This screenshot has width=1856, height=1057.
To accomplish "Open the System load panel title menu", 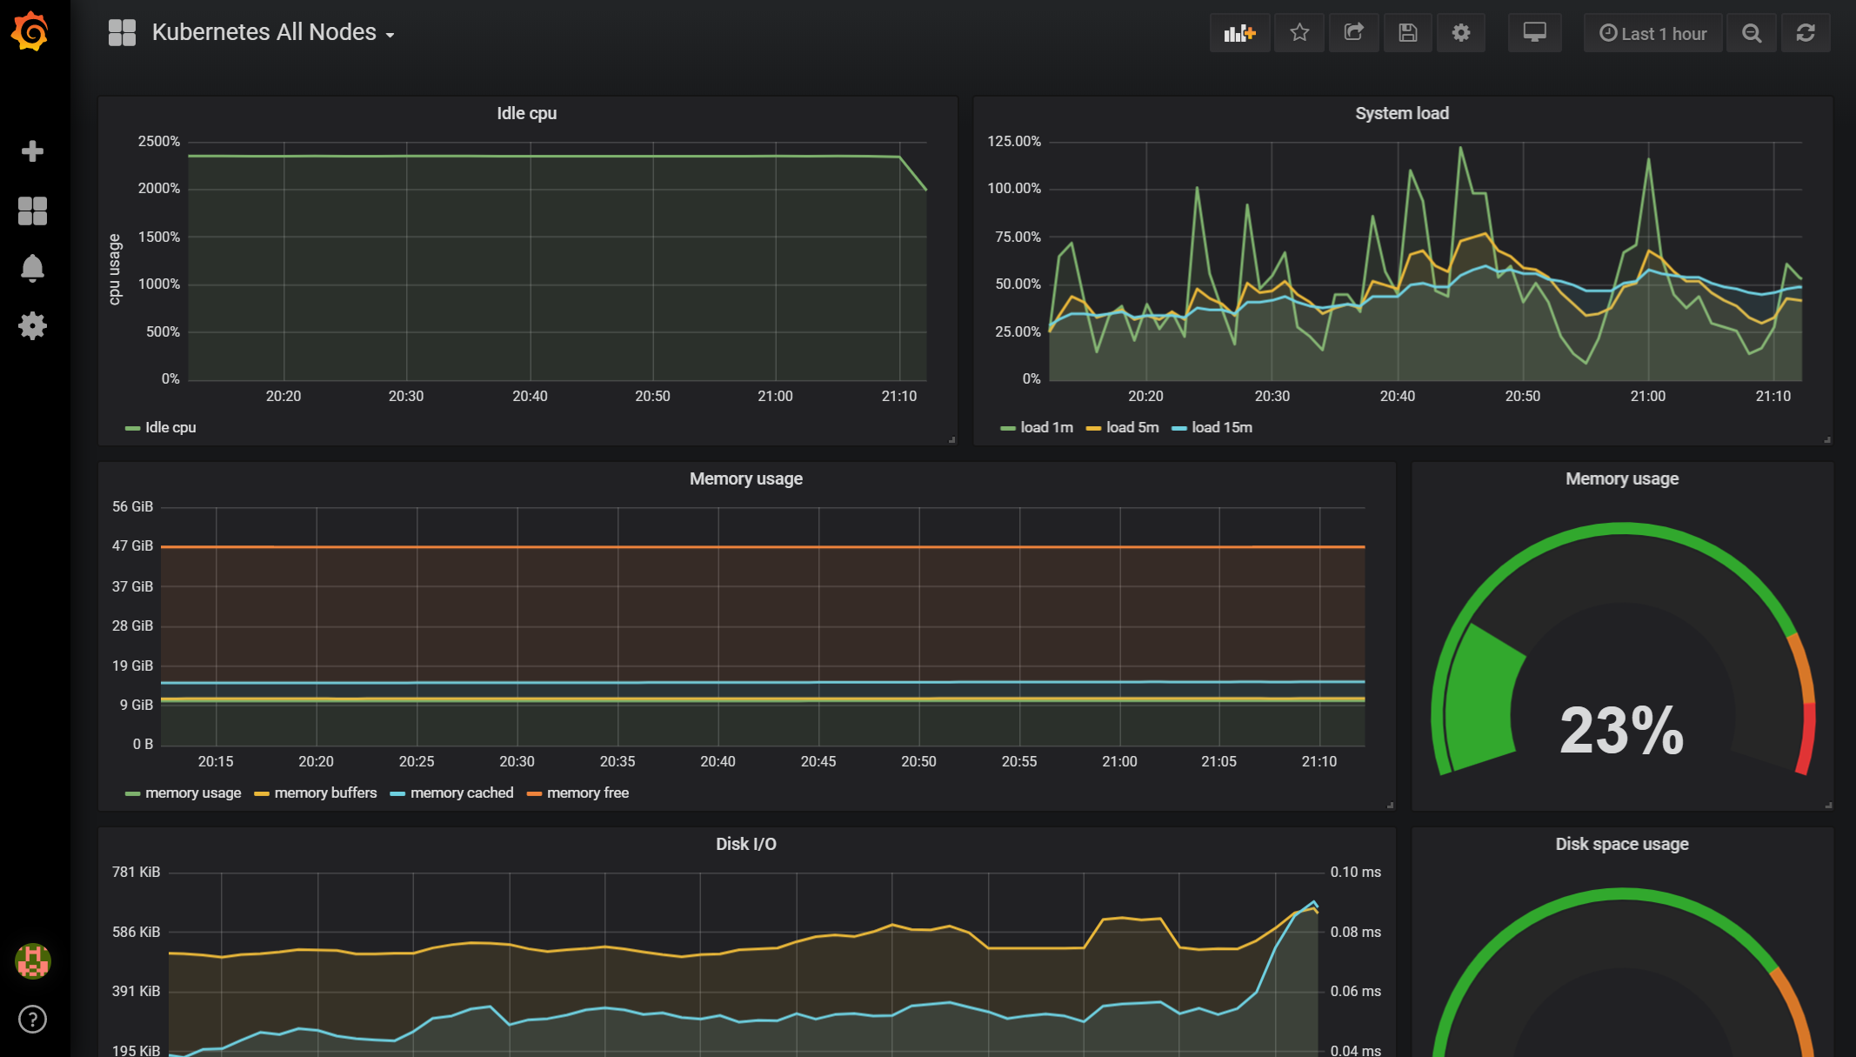I will 1401,113.
